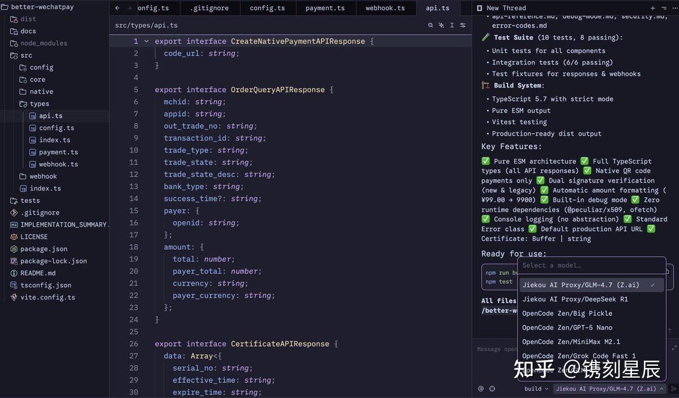
Task: Click the CertificateAPIResponse interface name
Action: point(280,344)
